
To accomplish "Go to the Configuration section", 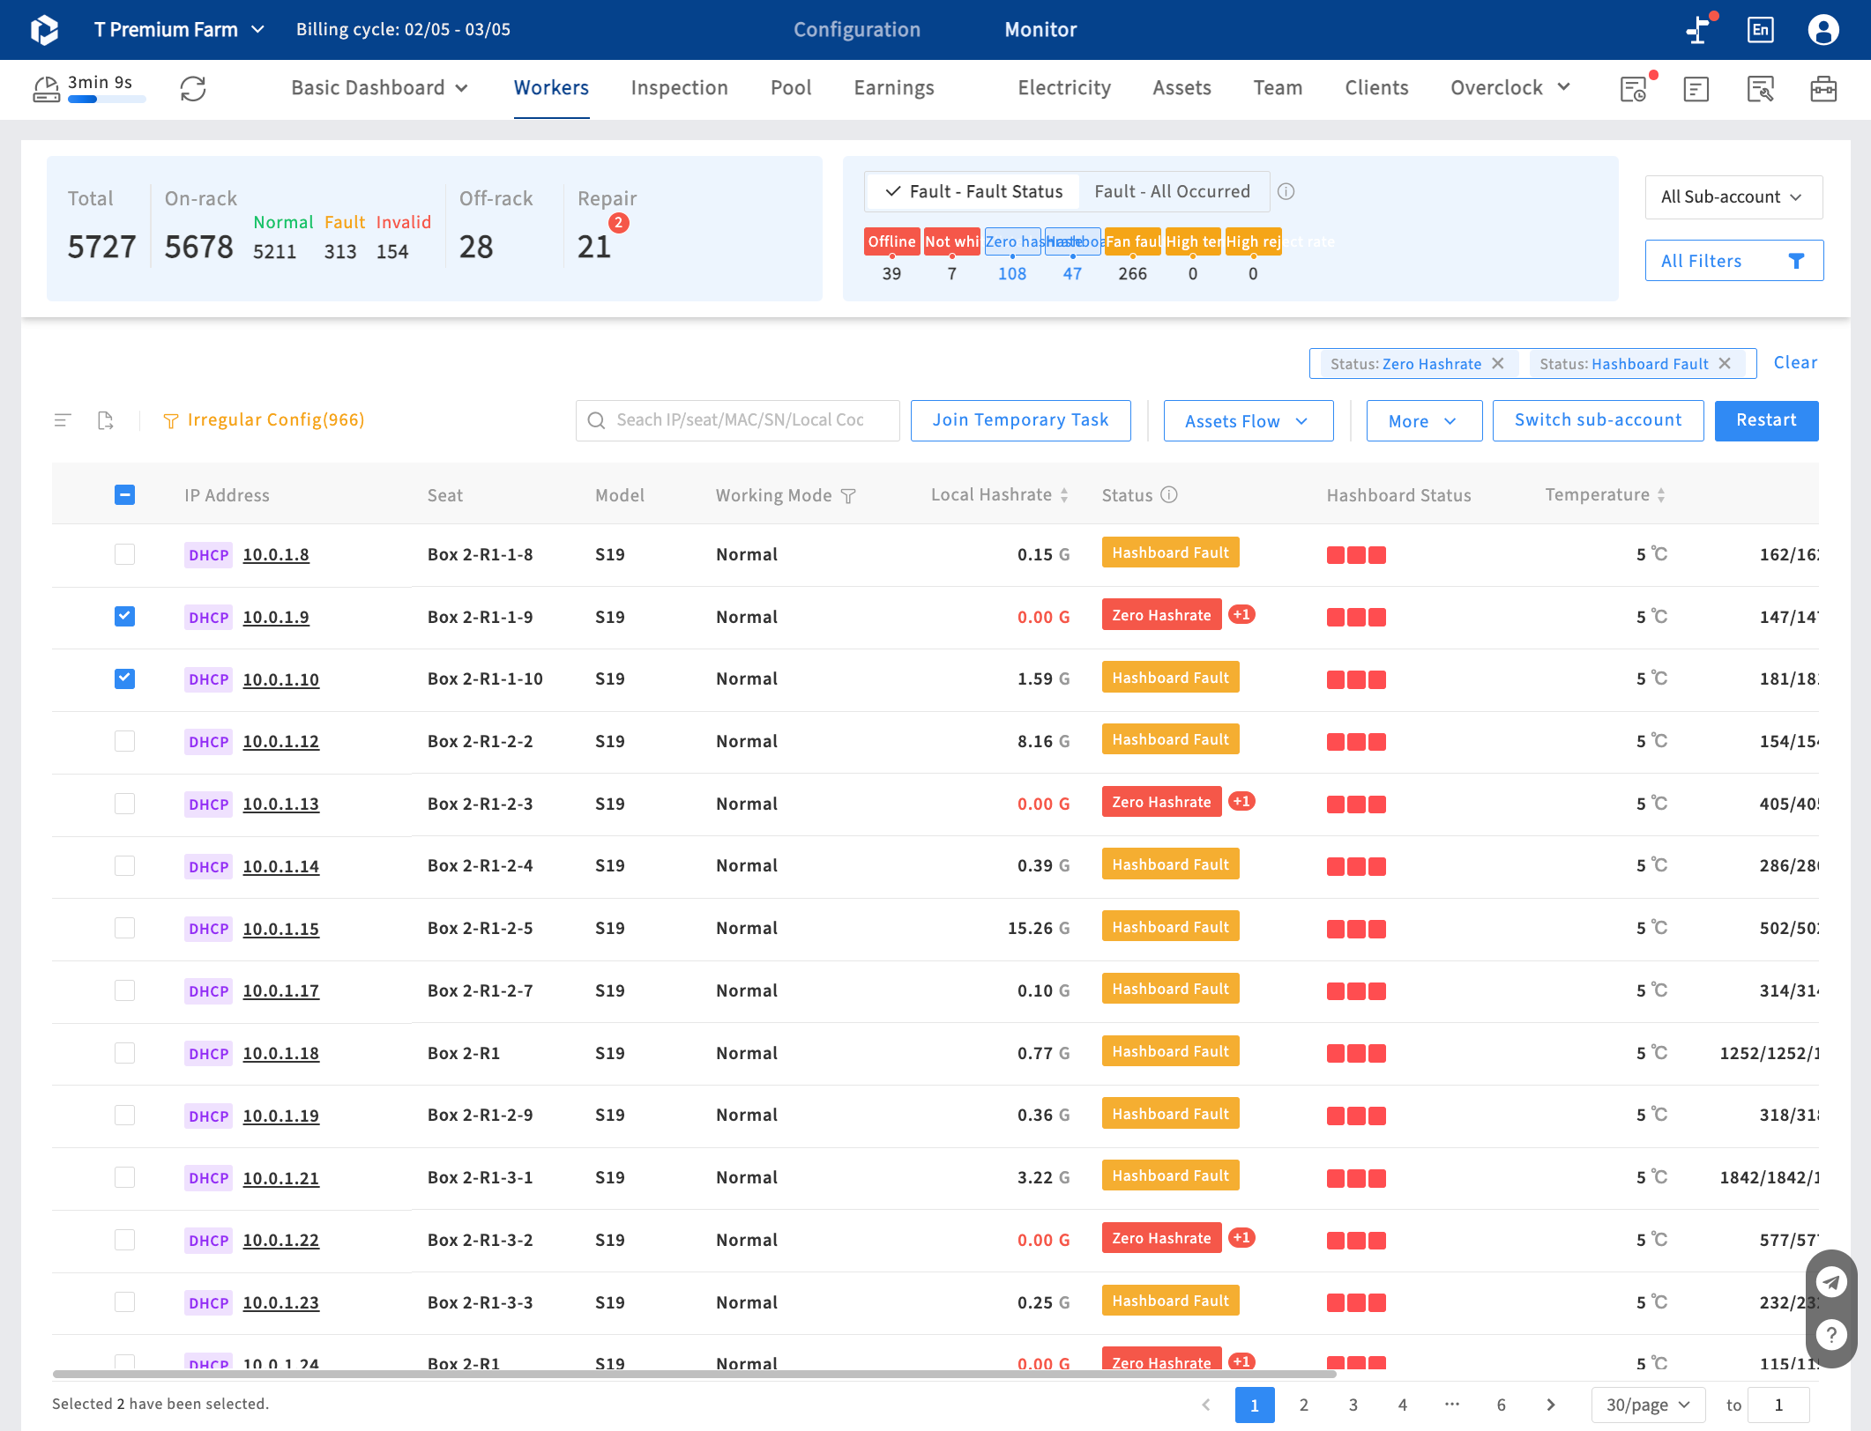I will [856, 29].
